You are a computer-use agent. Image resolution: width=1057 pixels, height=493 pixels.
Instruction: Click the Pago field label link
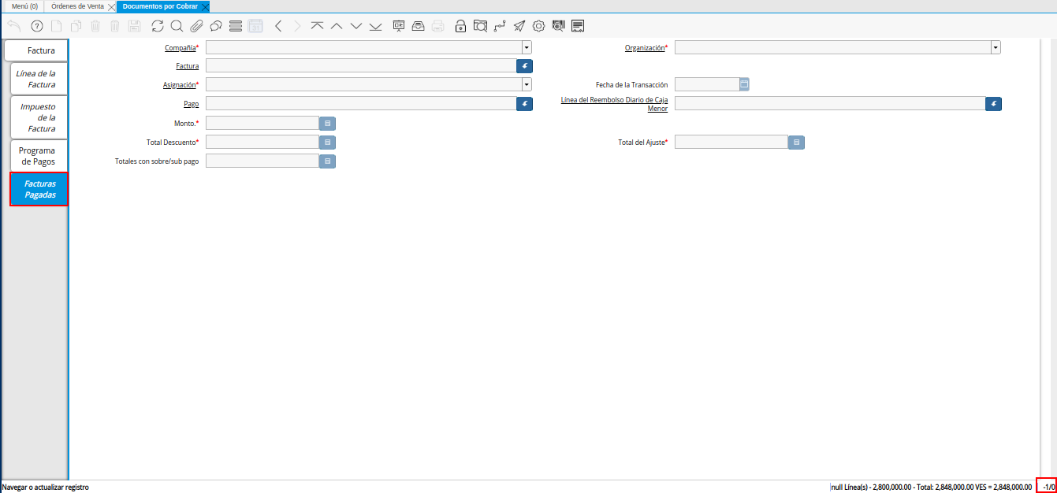tap(192, 103)
